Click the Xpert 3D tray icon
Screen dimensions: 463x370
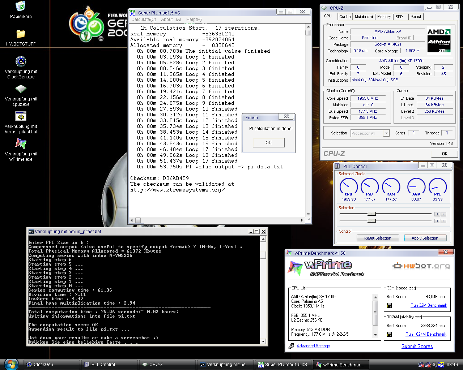point(441,365)
